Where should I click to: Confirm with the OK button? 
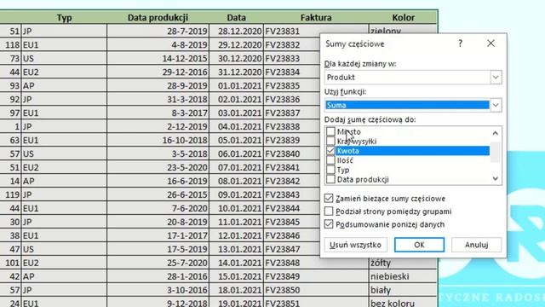click(419, 245)
